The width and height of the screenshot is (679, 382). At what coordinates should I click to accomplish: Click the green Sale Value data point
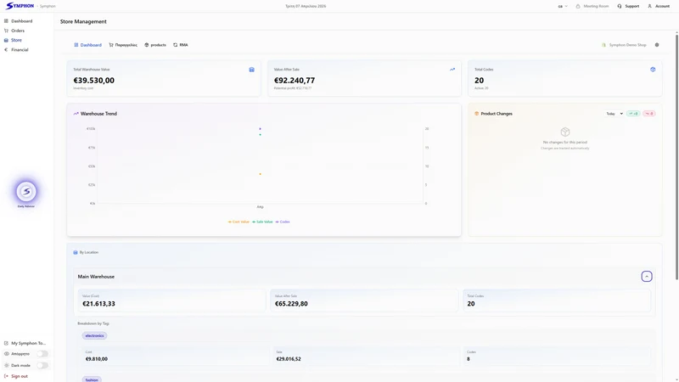click(x=260, y=135)
